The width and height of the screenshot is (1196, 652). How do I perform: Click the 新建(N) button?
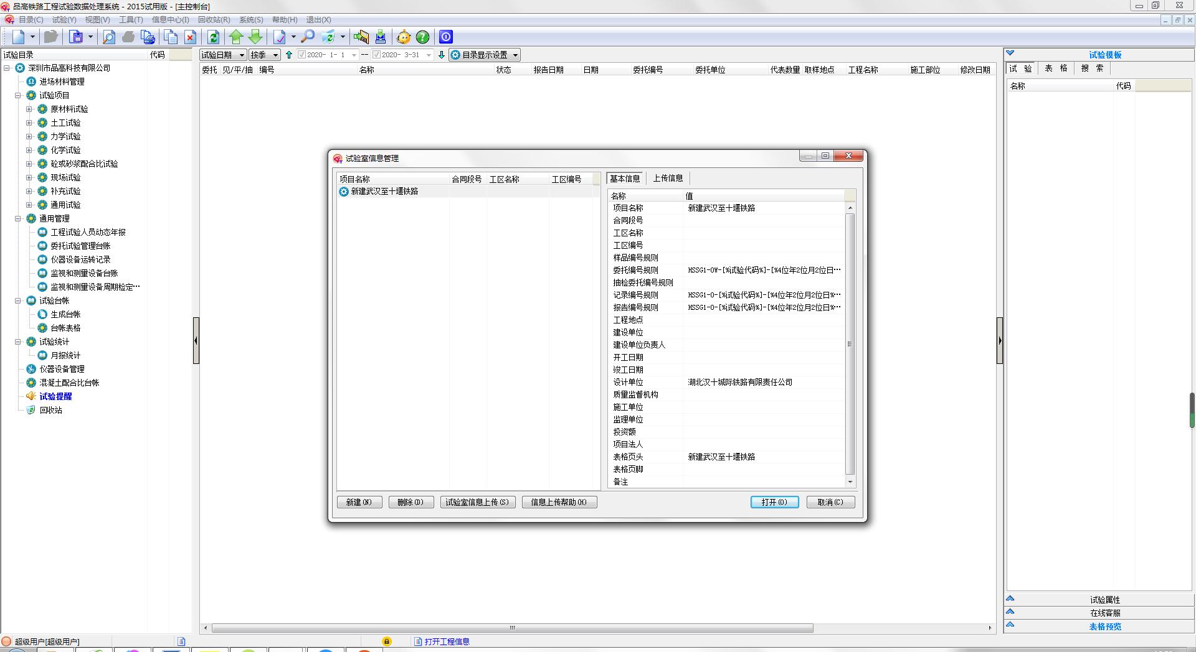coord(359,502)
